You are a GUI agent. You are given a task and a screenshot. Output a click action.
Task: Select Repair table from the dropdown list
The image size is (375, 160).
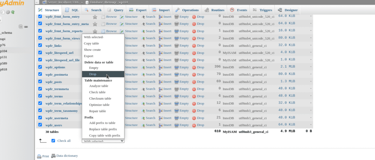(103, 111)
